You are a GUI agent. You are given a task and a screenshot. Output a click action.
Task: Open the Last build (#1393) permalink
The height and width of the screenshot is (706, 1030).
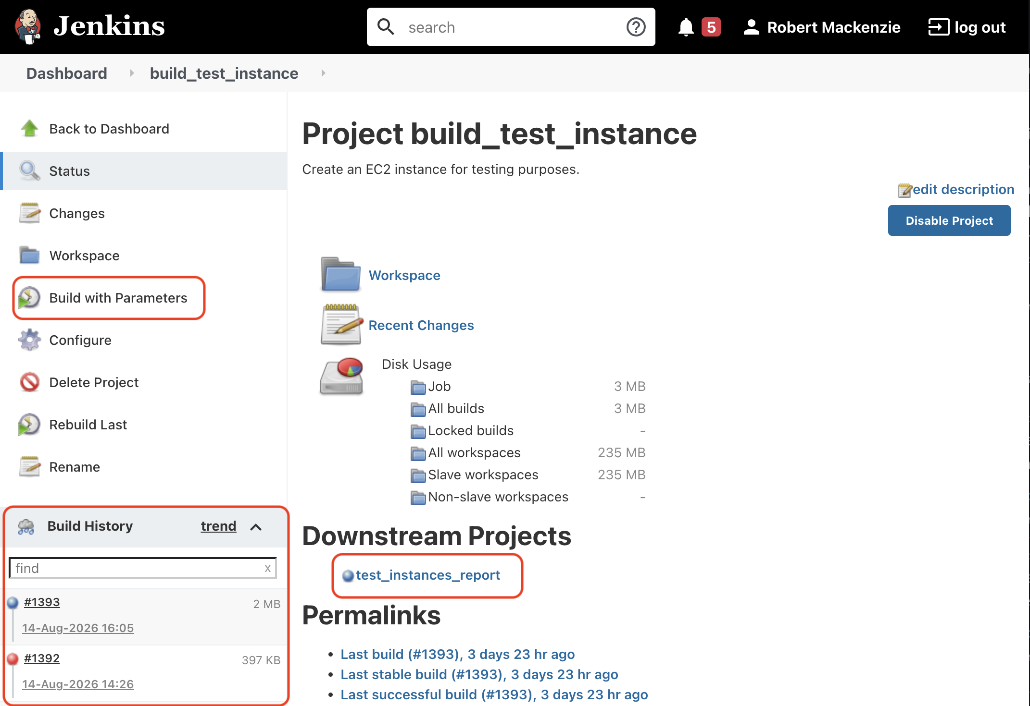(458, 654)
